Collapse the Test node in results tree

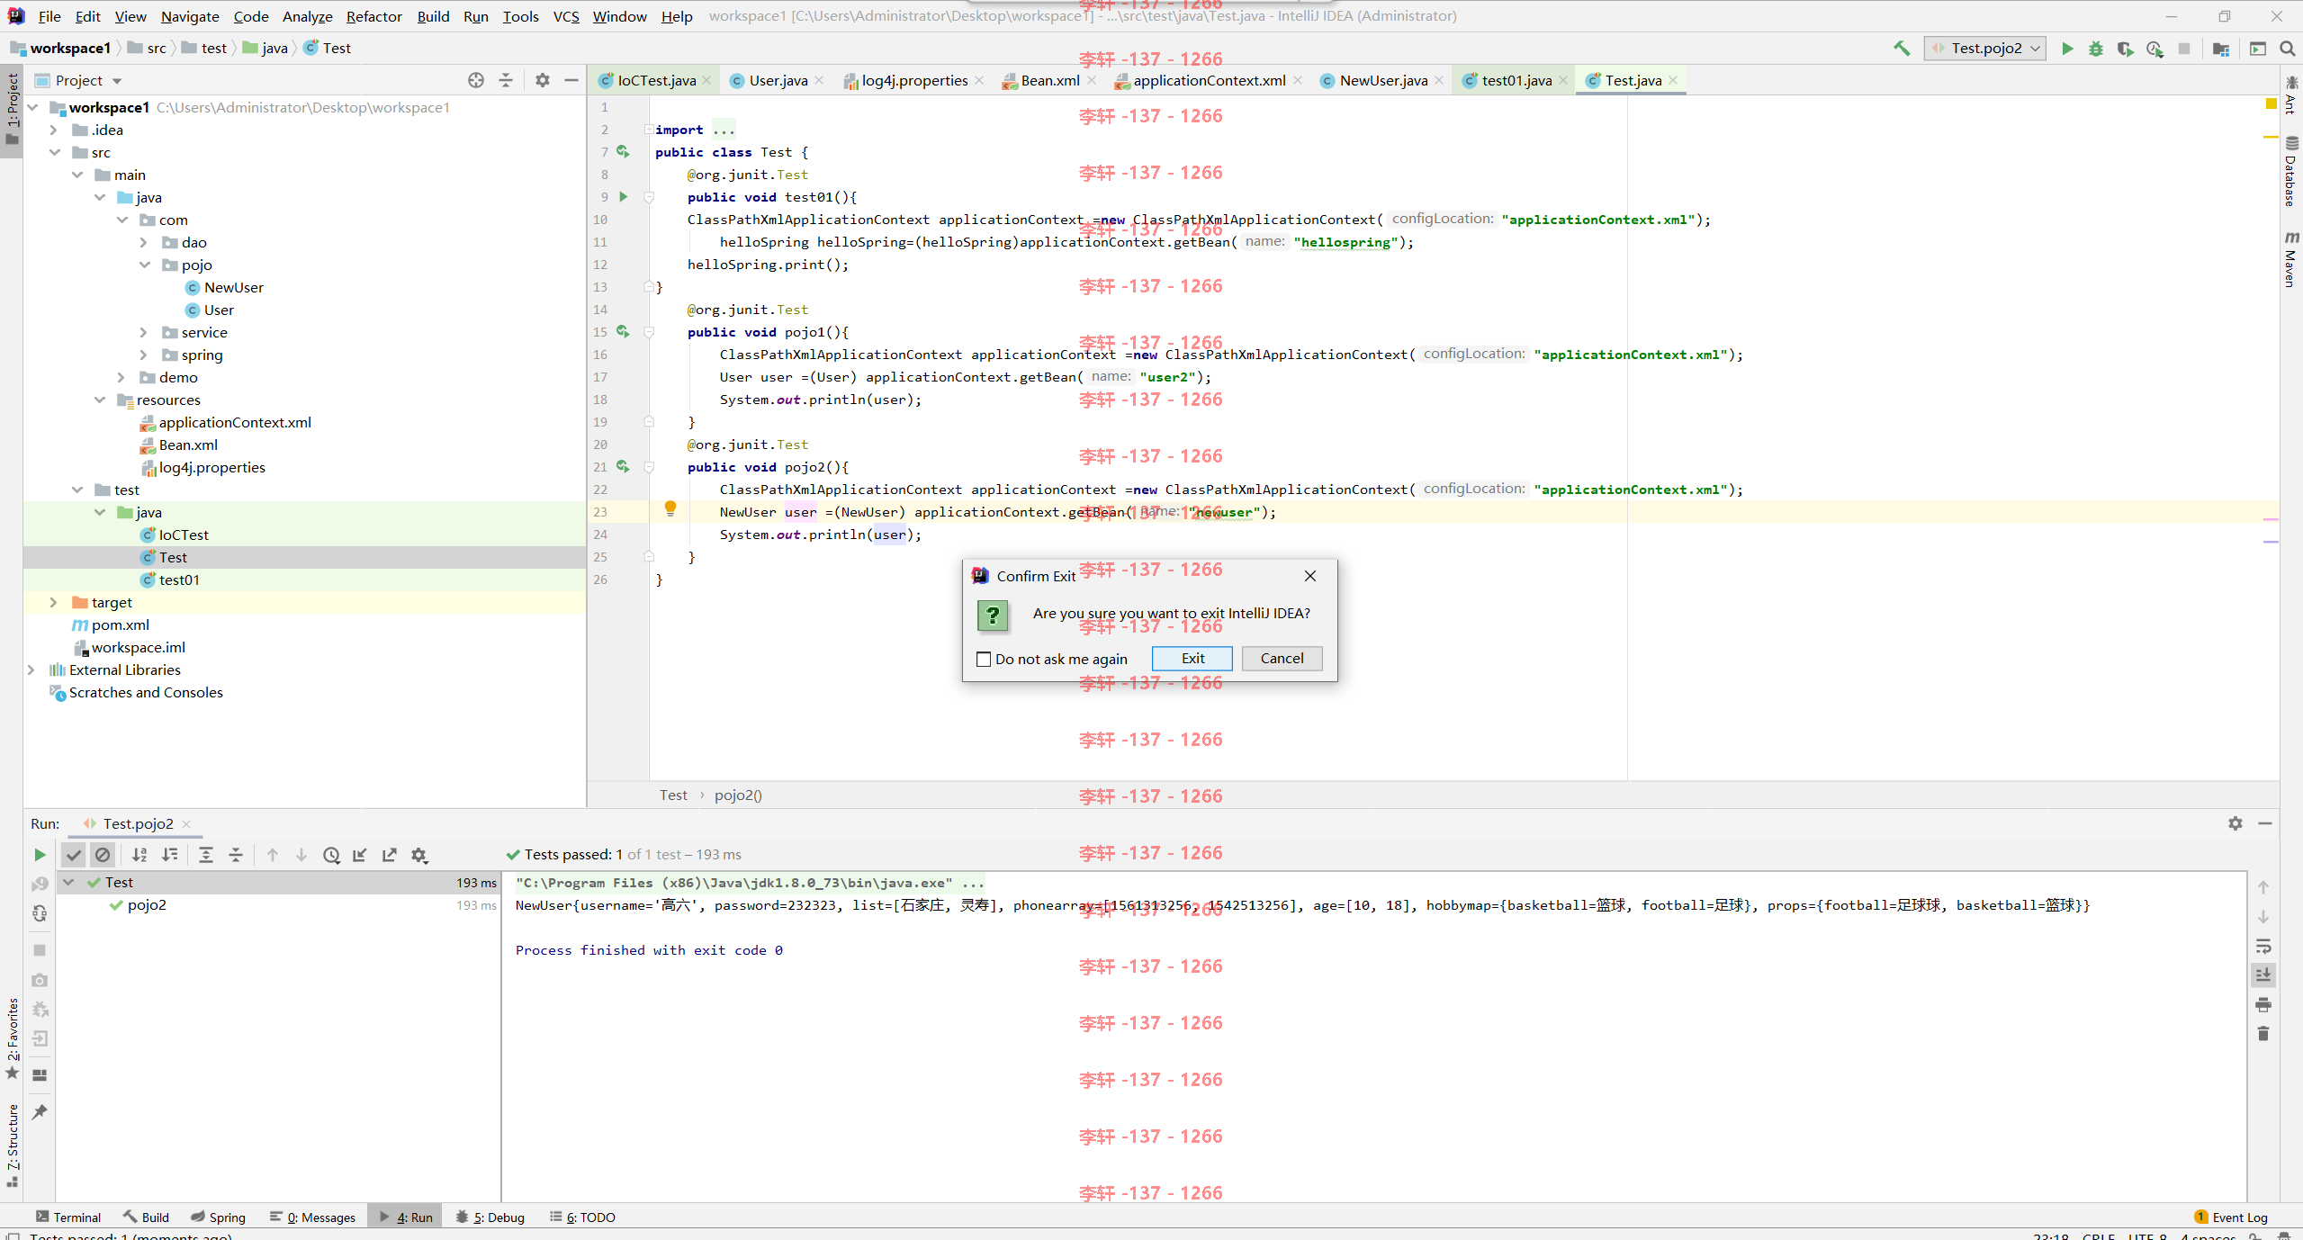(x=68, y=883)
